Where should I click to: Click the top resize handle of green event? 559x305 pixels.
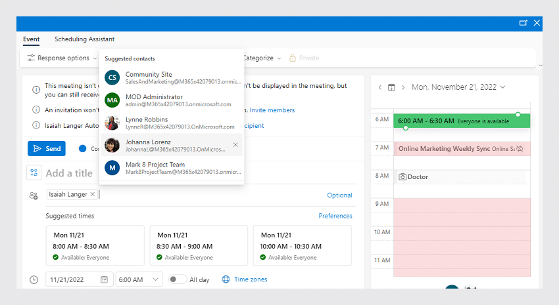[x=518, y=114]
